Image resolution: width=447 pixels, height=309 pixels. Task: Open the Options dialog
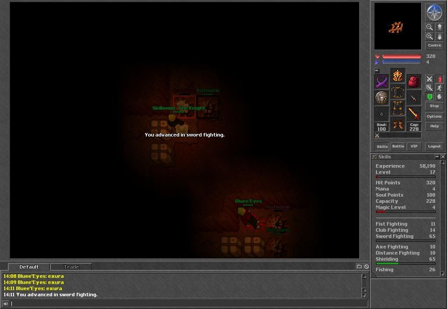pos(434,116)
